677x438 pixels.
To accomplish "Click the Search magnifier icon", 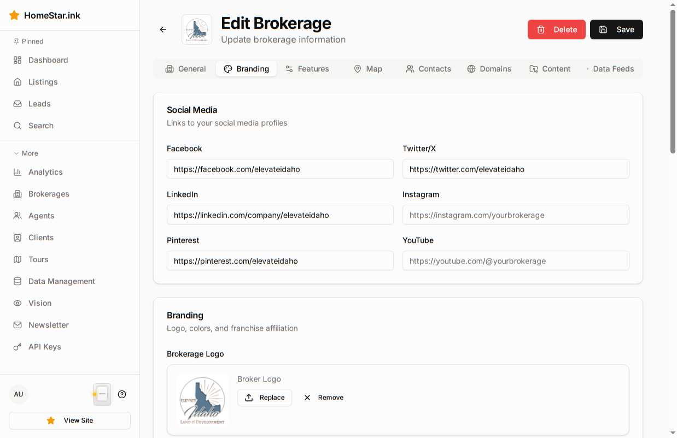I will (17, 126).
